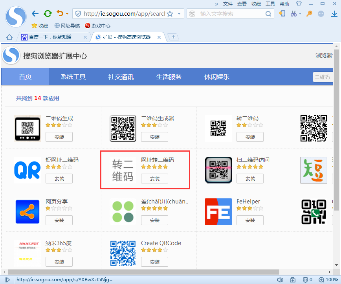Screen dimensions: 341x284
Task: Install the 纳米365度 extension
Action: pos(59,262)
